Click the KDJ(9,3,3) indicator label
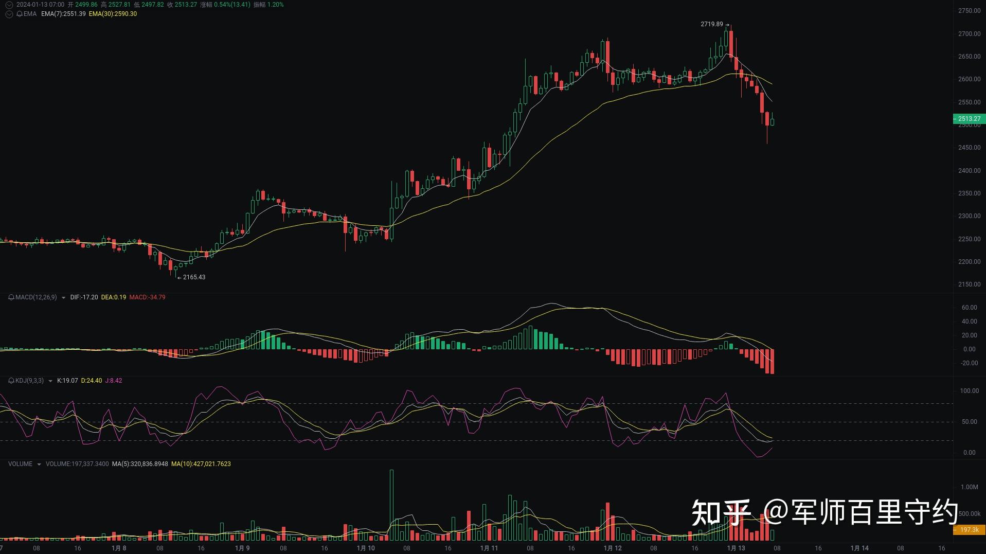 click(29, 381)
